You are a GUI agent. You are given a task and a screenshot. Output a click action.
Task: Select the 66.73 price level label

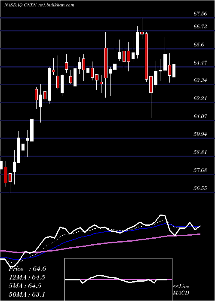200,27
